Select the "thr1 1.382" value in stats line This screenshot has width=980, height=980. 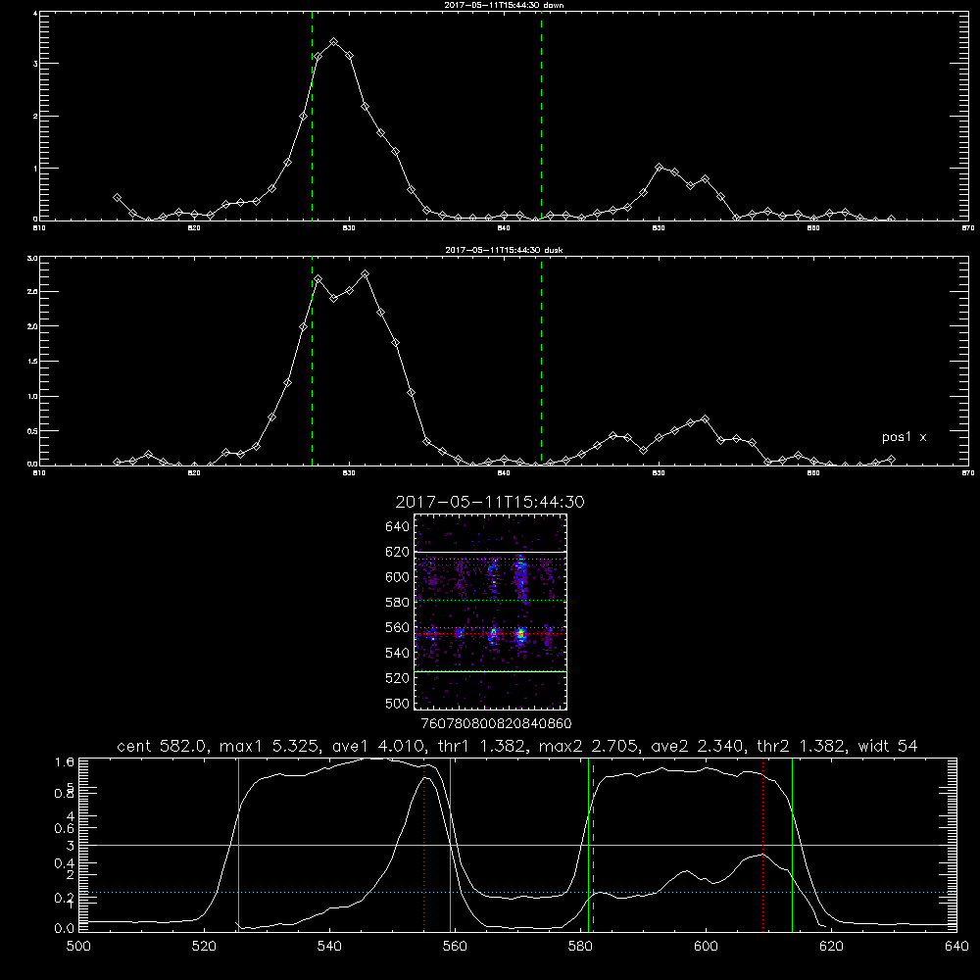[481, 746]
